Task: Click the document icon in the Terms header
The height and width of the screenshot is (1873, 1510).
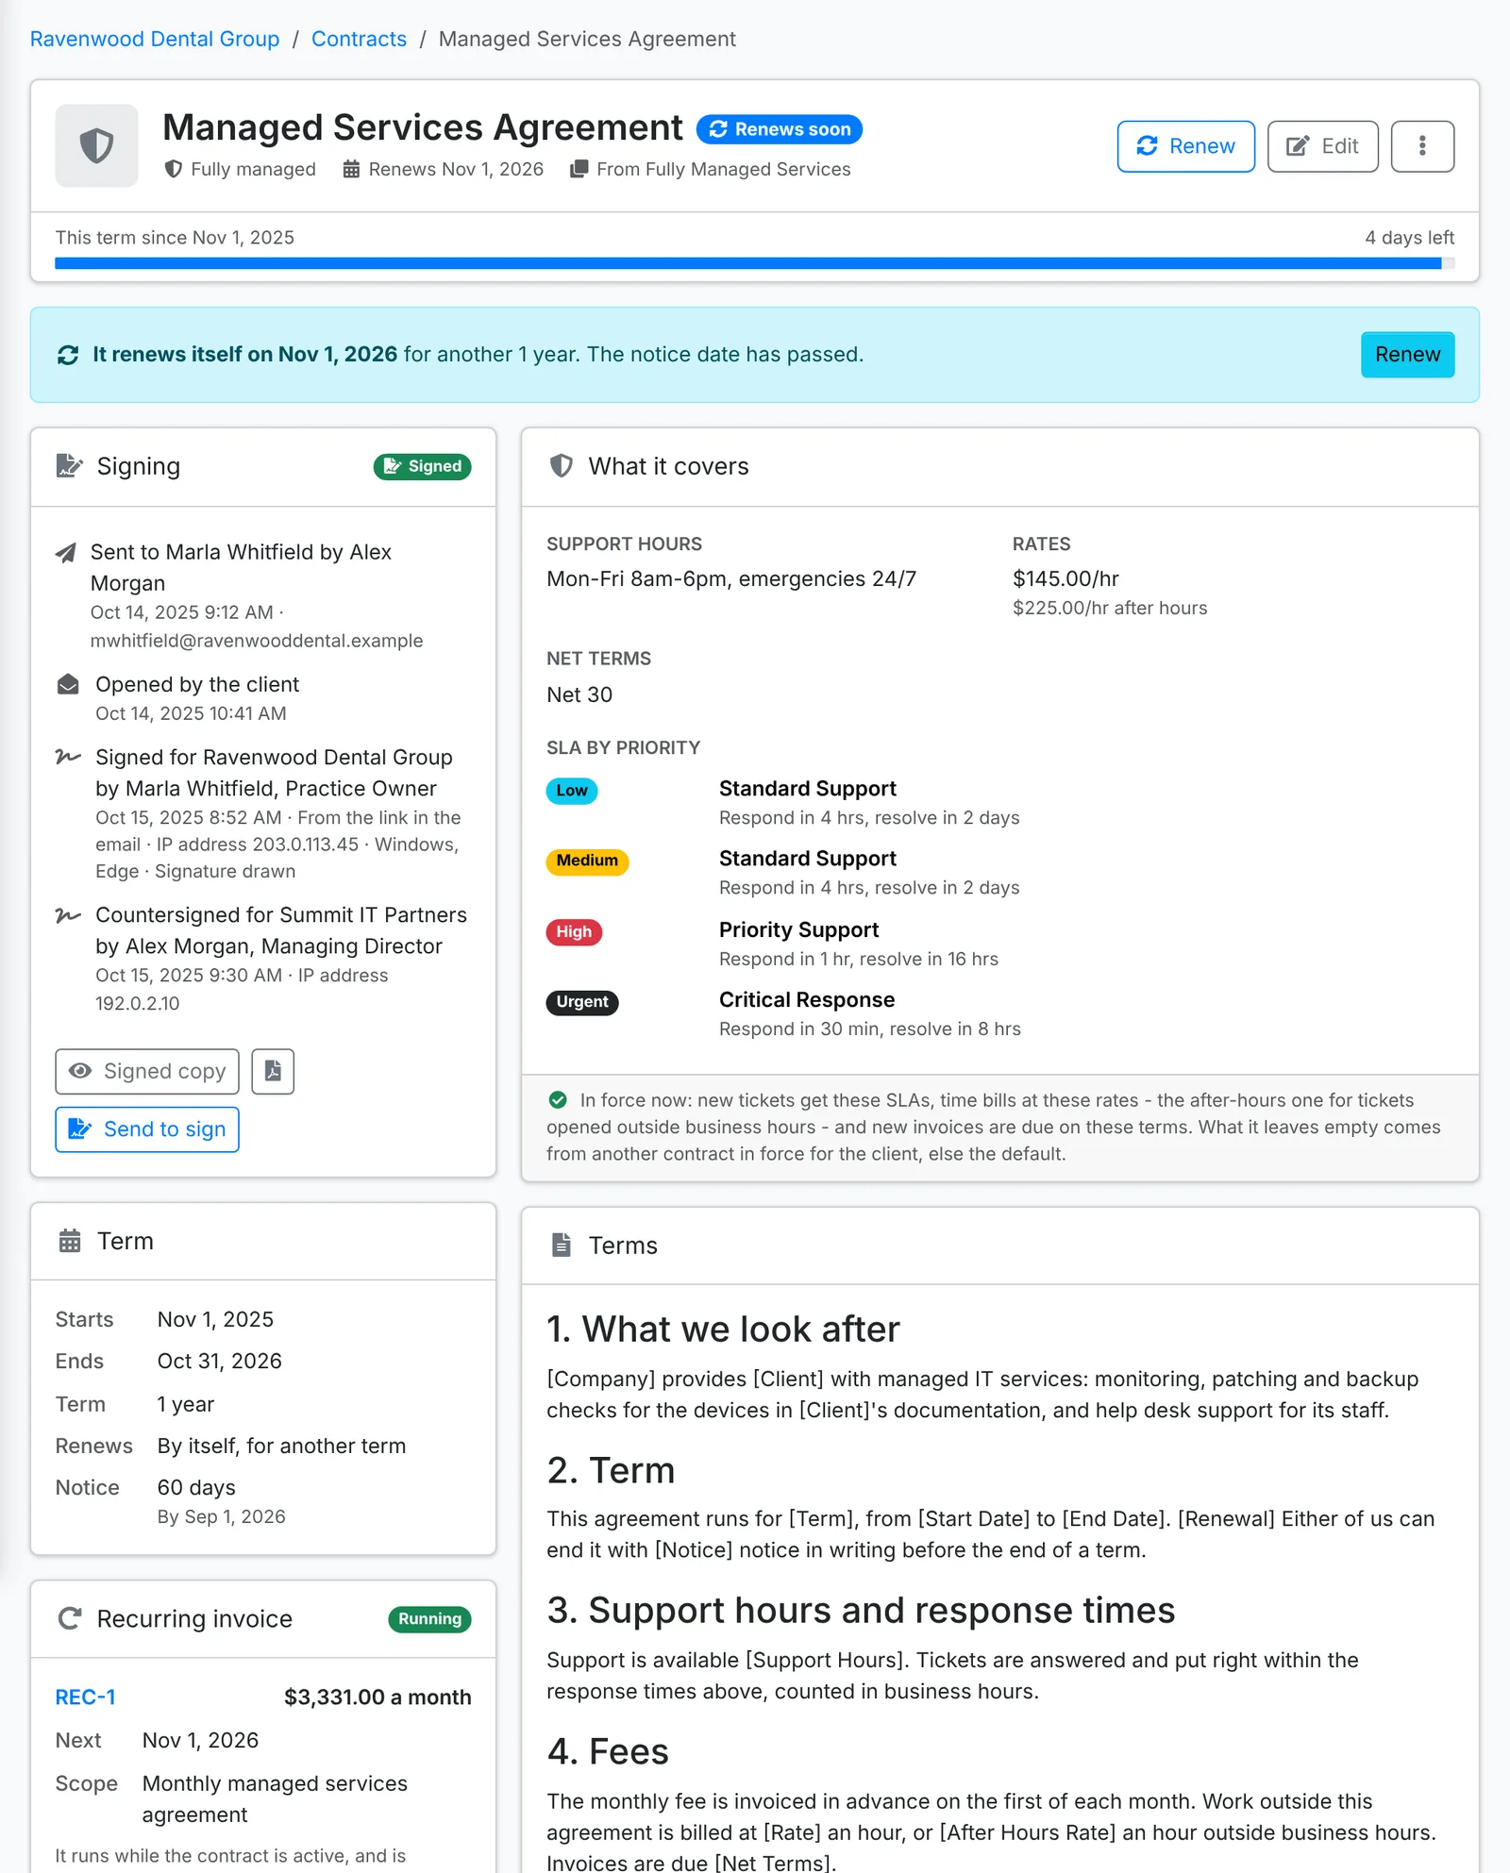Action: (x=562, y=1246)
